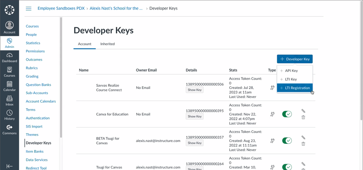Open the Statistics admin link

point(33,43)
